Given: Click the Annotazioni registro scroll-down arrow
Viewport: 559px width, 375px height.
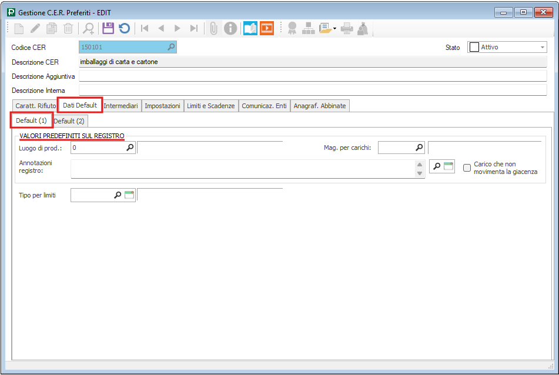Looking at the screenshot, I should pos(420,173).
